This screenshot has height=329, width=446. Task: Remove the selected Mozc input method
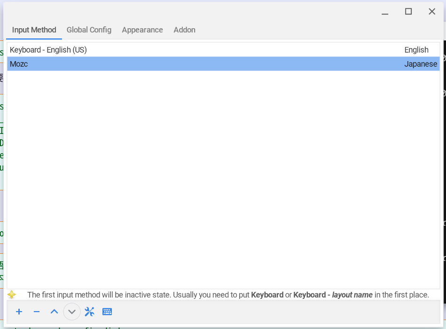pyautogui.click(x=37, y=311)
